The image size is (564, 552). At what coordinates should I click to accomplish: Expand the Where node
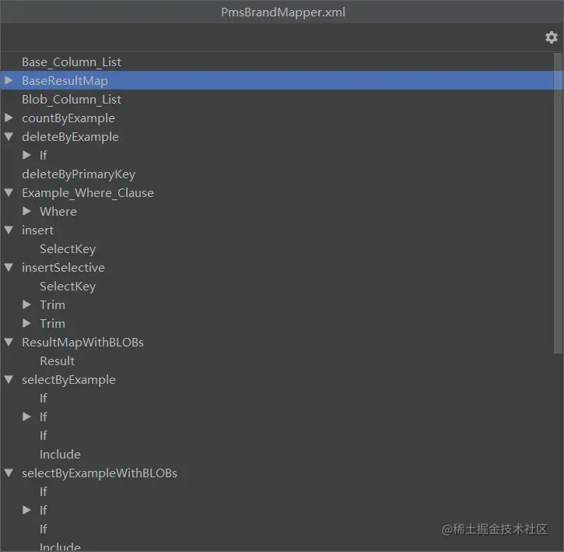[x=27, y=211]
